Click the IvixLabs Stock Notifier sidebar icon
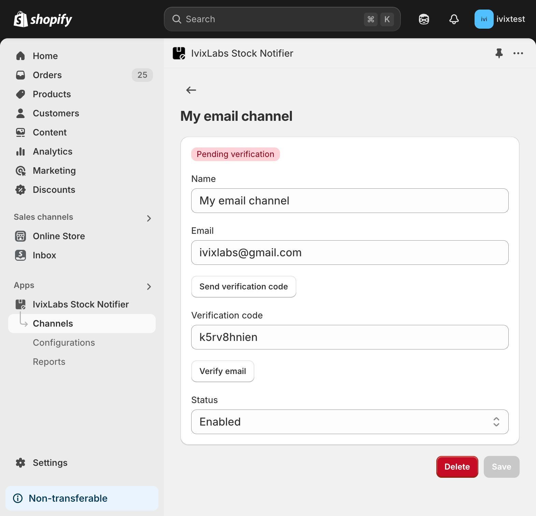This screenshot has height=516, width=536. pos(20,304)
